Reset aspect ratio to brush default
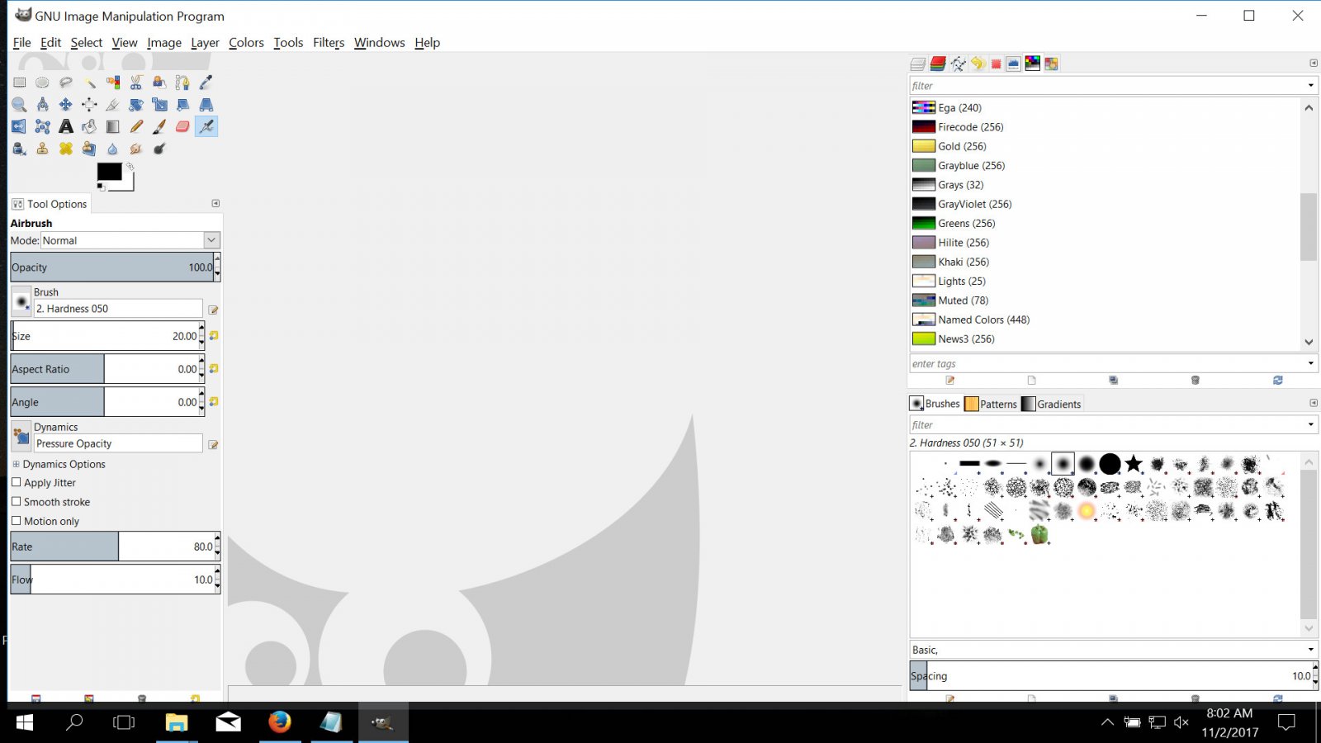 tap(214, 369)
